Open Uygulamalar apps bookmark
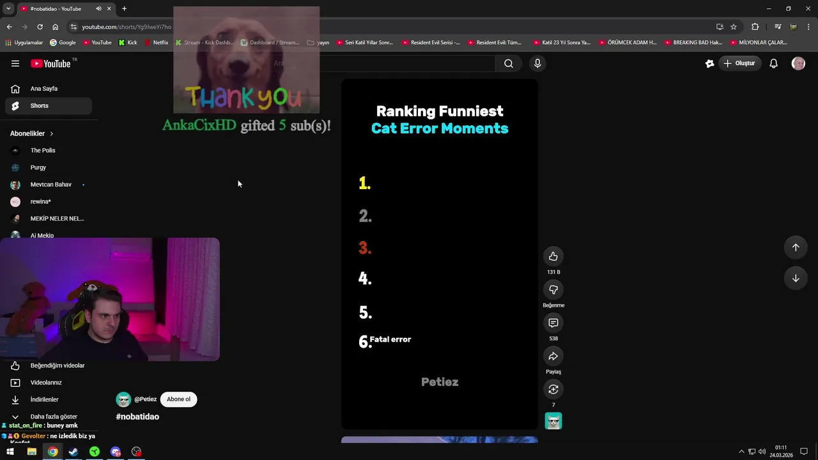The width and height of the screenshot is (818, 460). pos(24,43)
